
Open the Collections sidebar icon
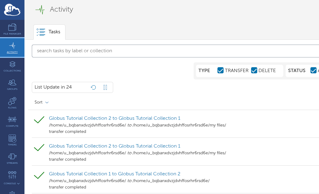click(12, 66)
